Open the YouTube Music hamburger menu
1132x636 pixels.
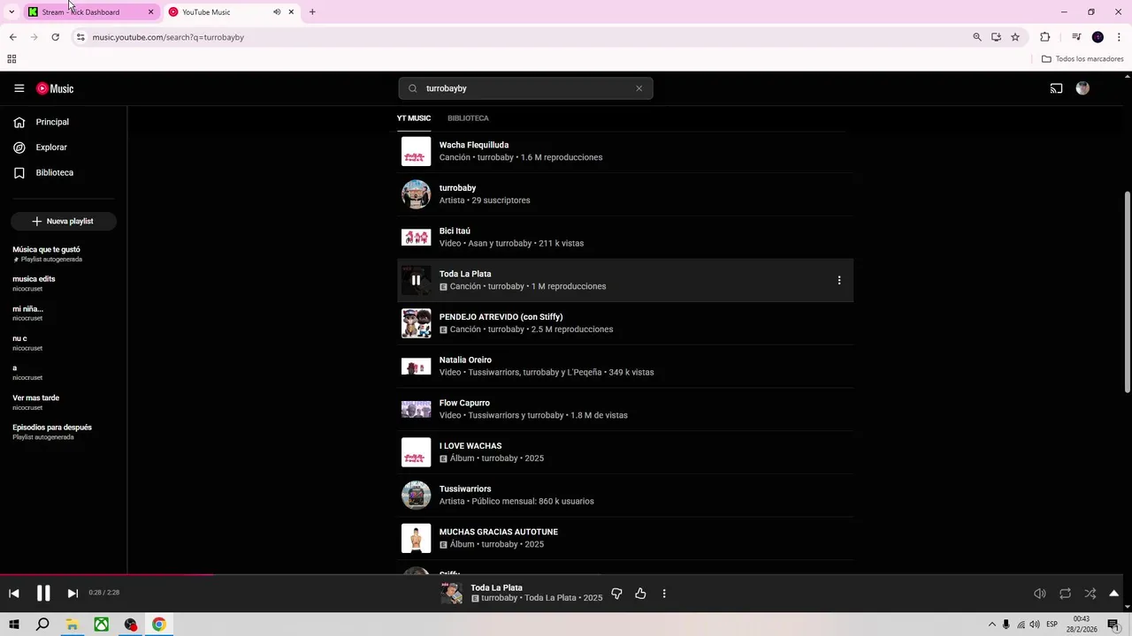pyautogui.click(x=19, y=88)
